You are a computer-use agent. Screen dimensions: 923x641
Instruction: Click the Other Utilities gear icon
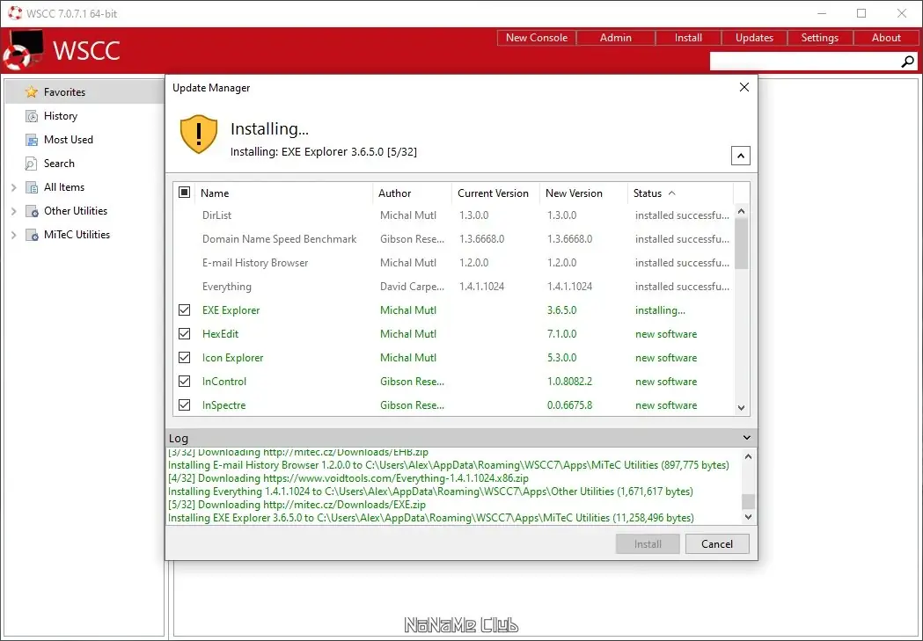click(31, 211)
